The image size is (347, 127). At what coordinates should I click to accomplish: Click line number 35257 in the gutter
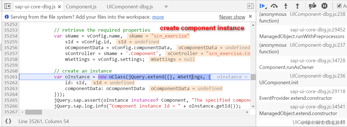pos(11,53)
